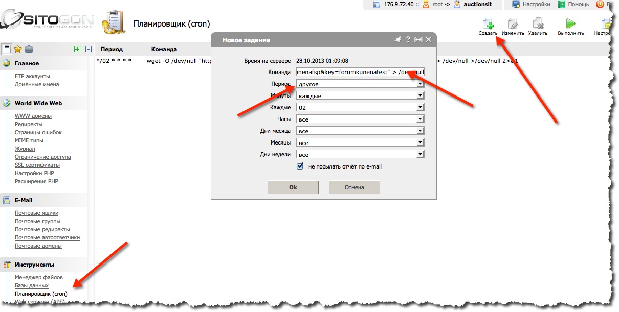Screen dimensions: 619x312
Task: Expand all sidebar sections with the green plus
Action: [77, 49]
